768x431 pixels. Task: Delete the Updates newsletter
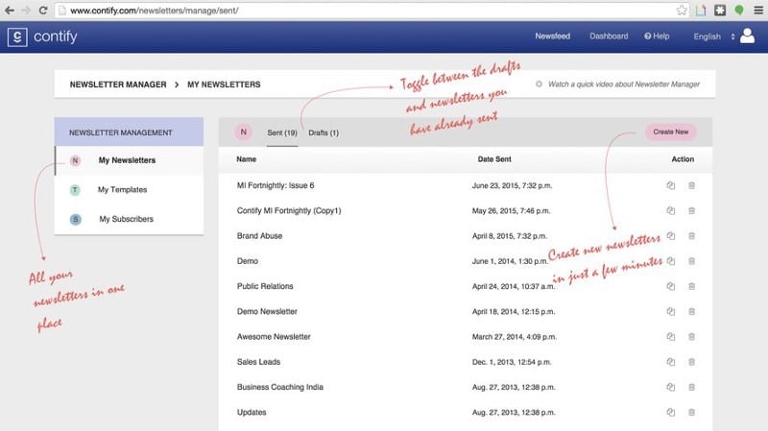pos(691,413)
